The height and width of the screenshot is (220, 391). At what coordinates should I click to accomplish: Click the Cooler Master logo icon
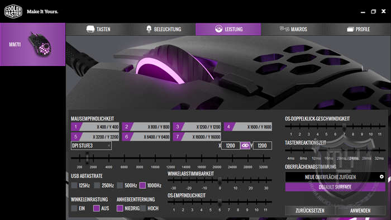pos(13,12)
